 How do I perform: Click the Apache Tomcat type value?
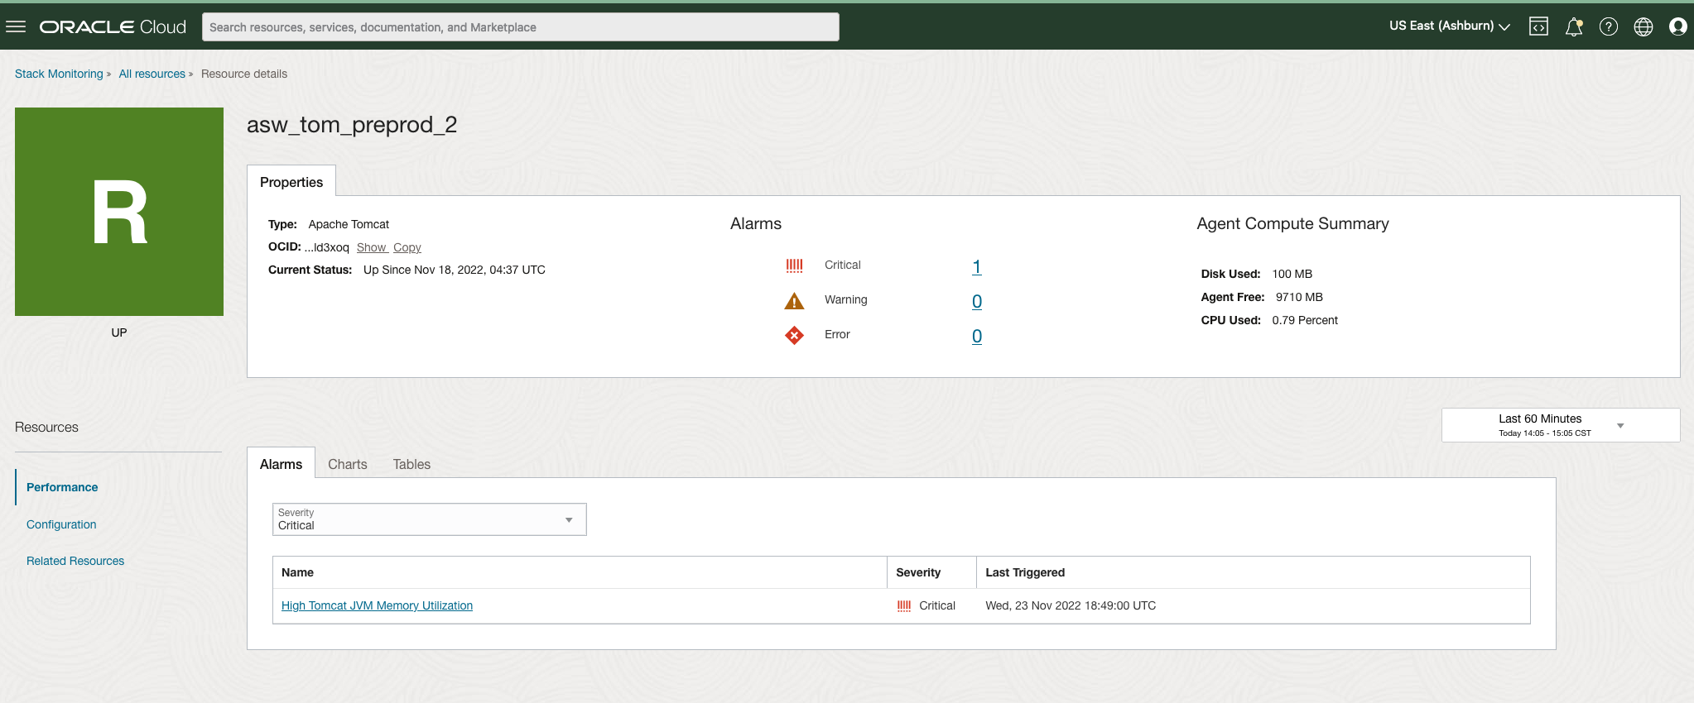coord(349,224)
